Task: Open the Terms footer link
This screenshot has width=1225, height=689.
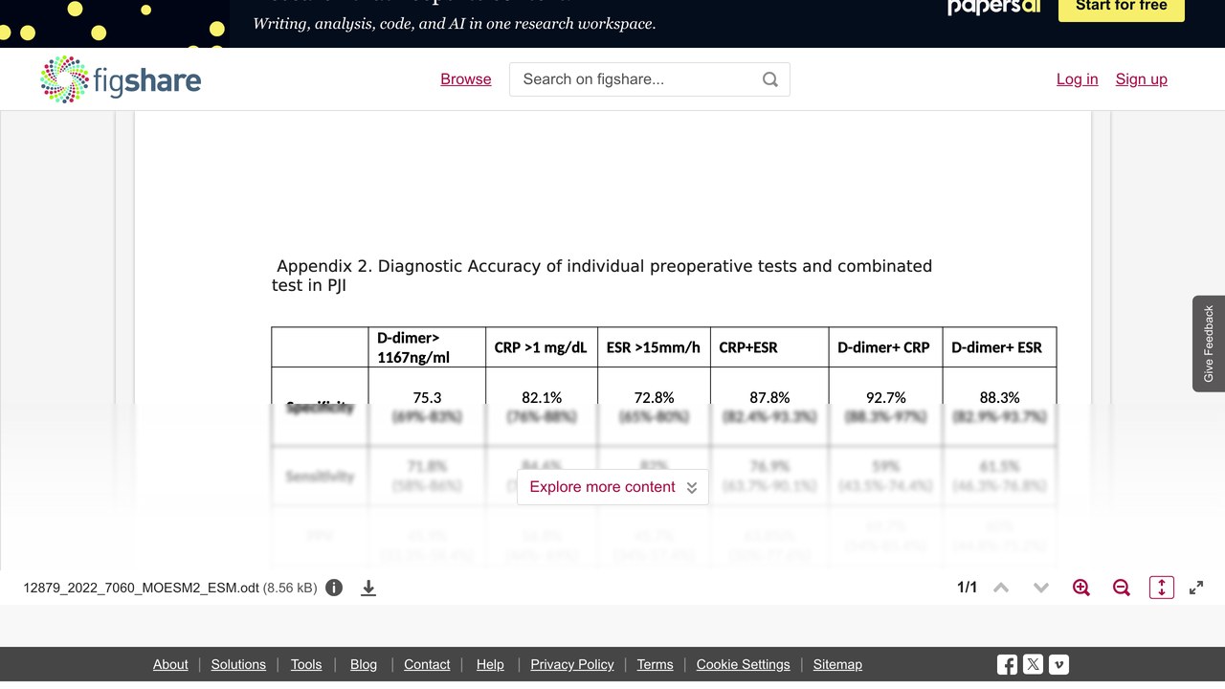Action: click(x=656, y=664)
